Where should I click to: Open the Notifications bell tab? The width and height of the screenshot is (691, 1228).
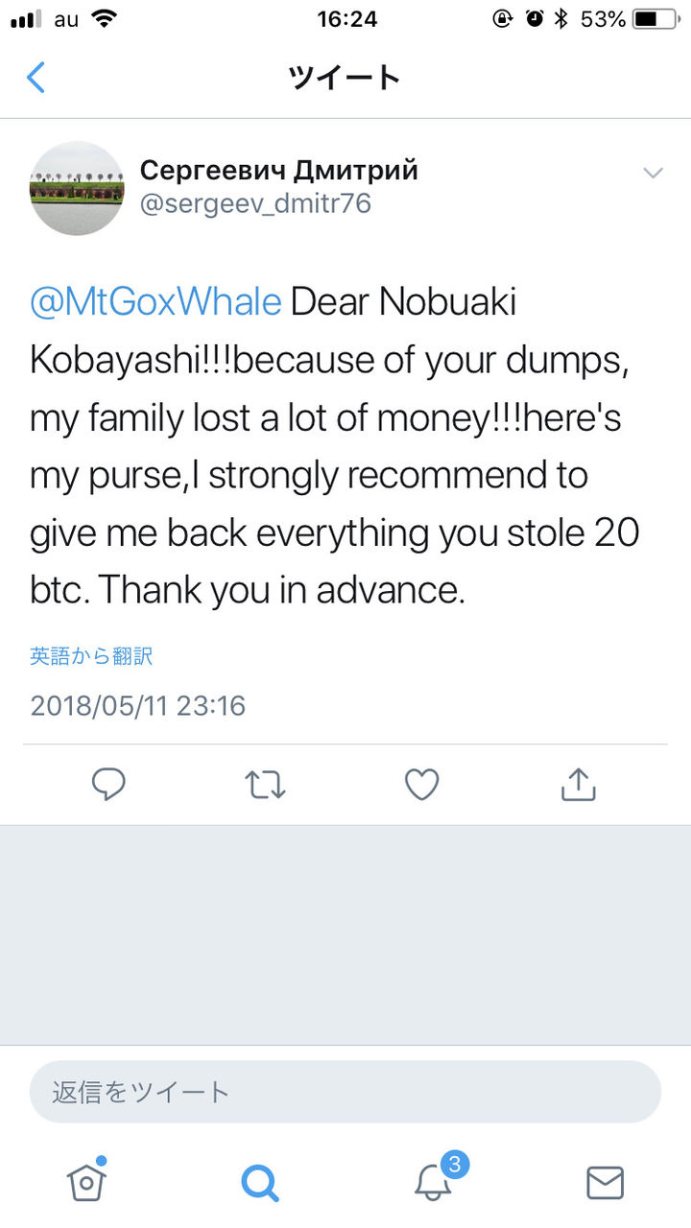click(433, 1182)
